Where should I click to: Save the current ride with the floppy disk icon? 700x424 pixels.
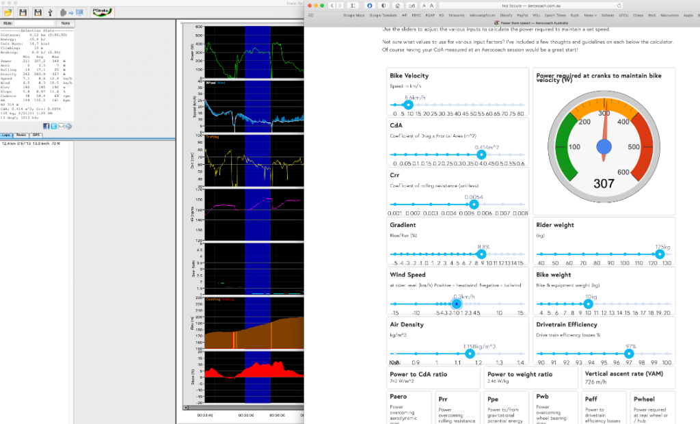click(24, 12)
